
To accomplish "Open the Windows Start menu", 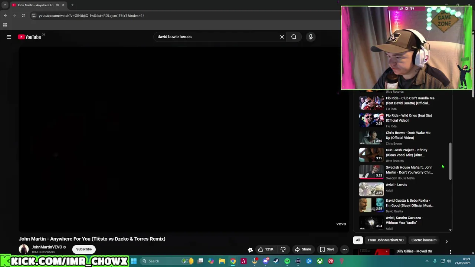I will pyautogui.click(x=134, y=261).
